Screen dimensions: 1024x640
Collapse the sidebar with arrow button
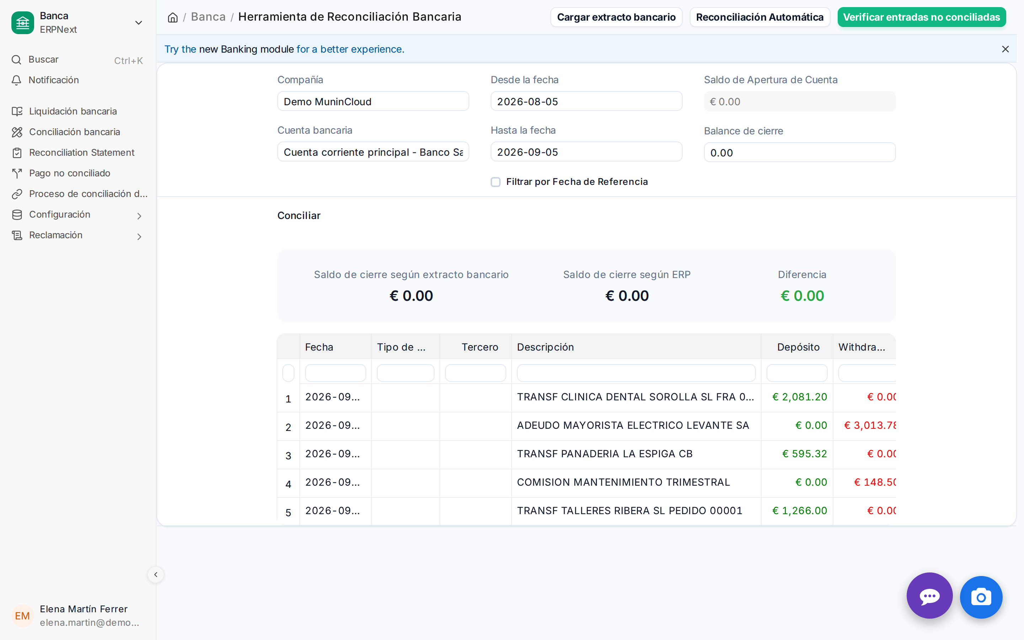pos(156,574)
